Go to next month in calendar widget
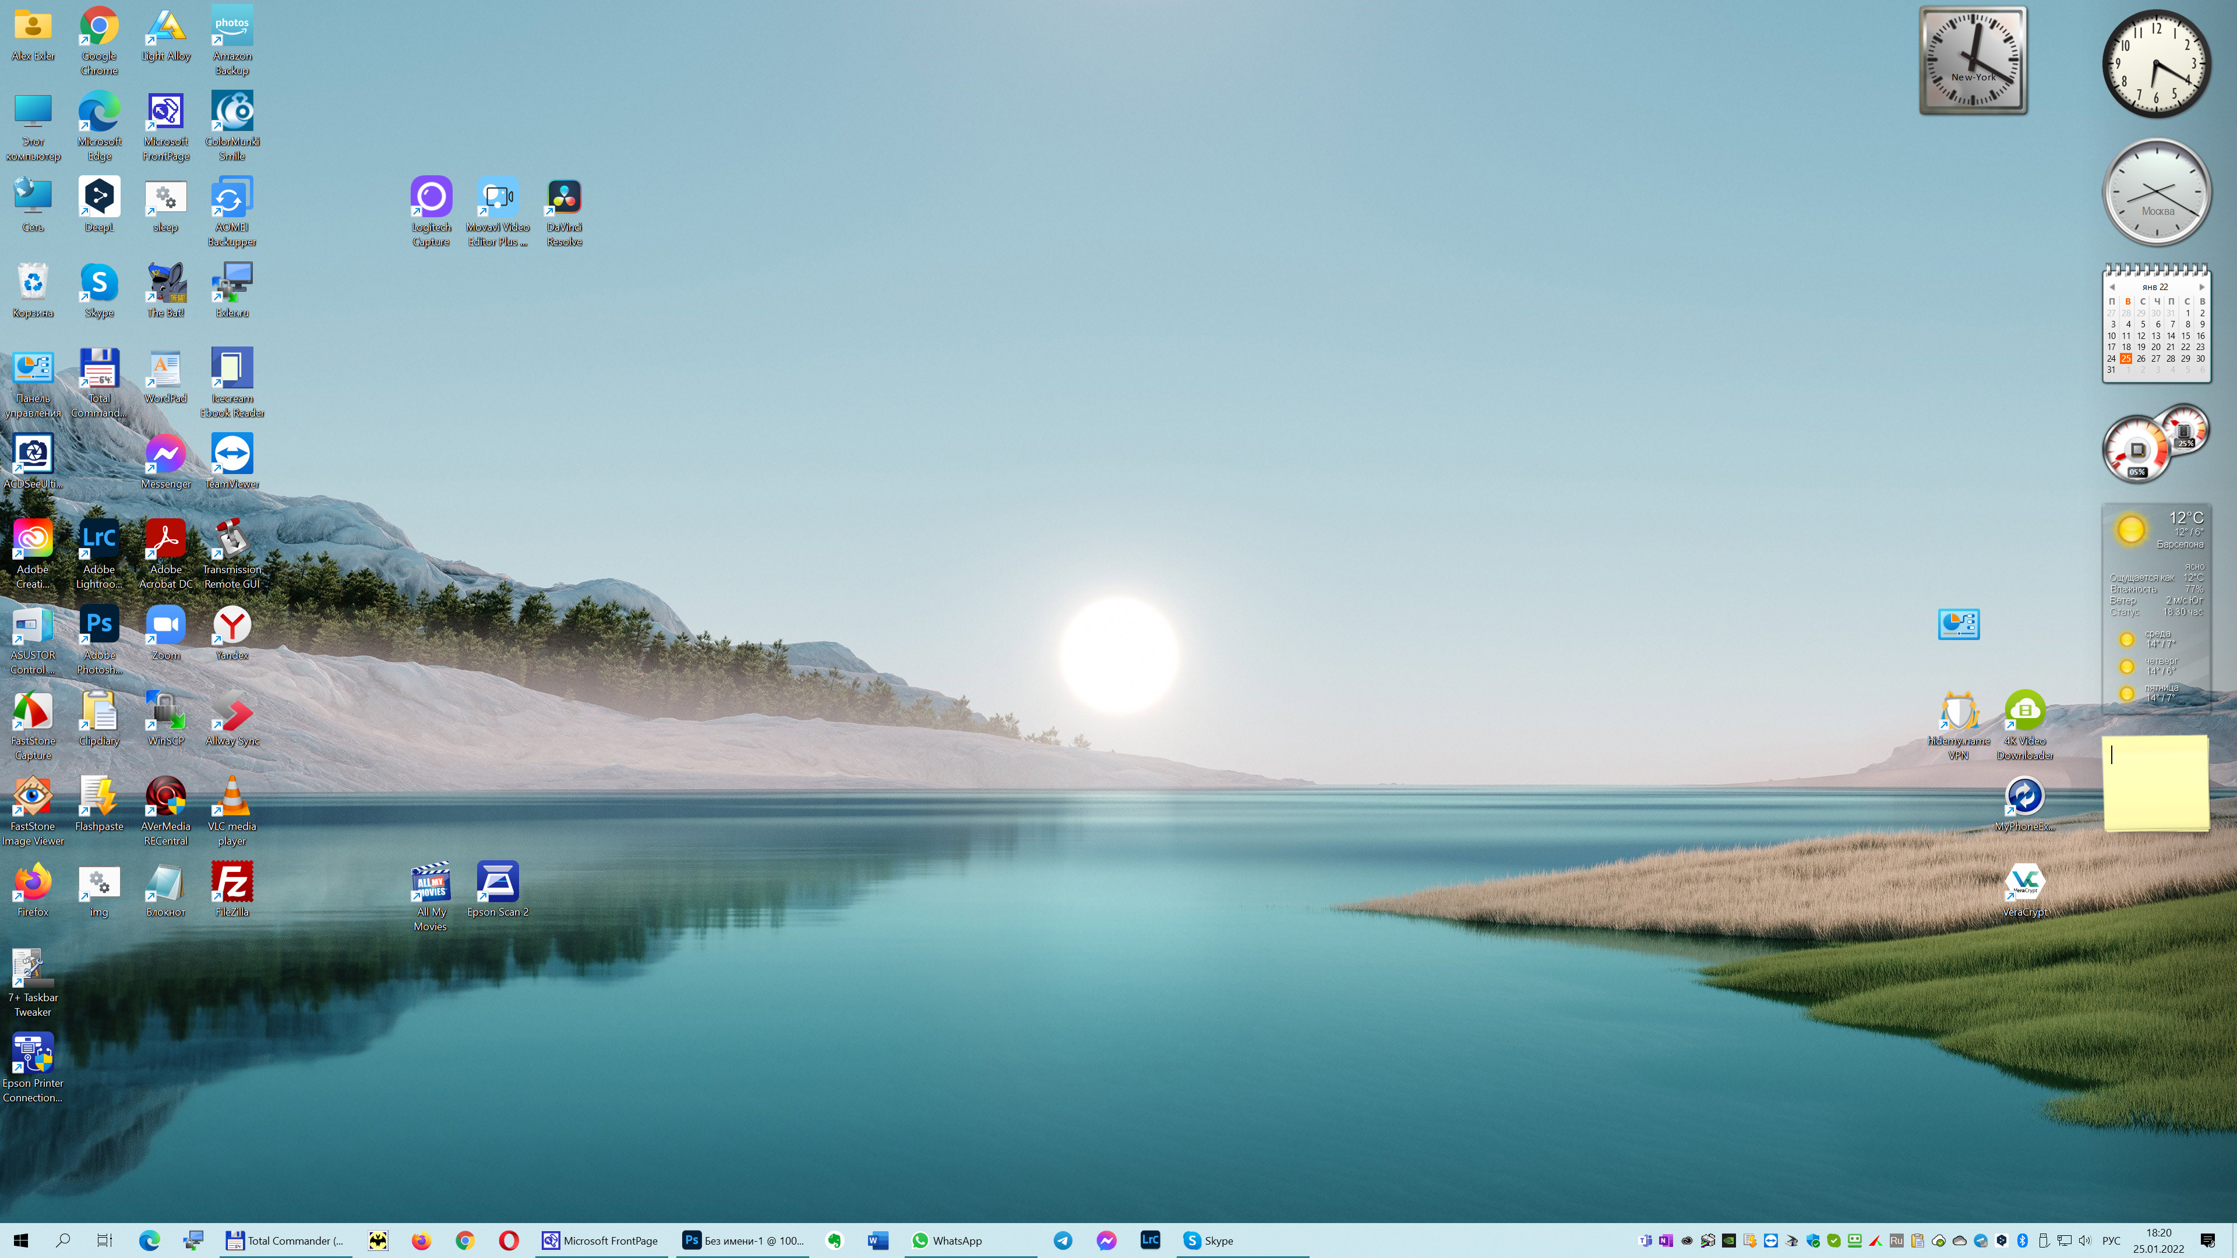 pyautogui.click(x=2201, y=287)
